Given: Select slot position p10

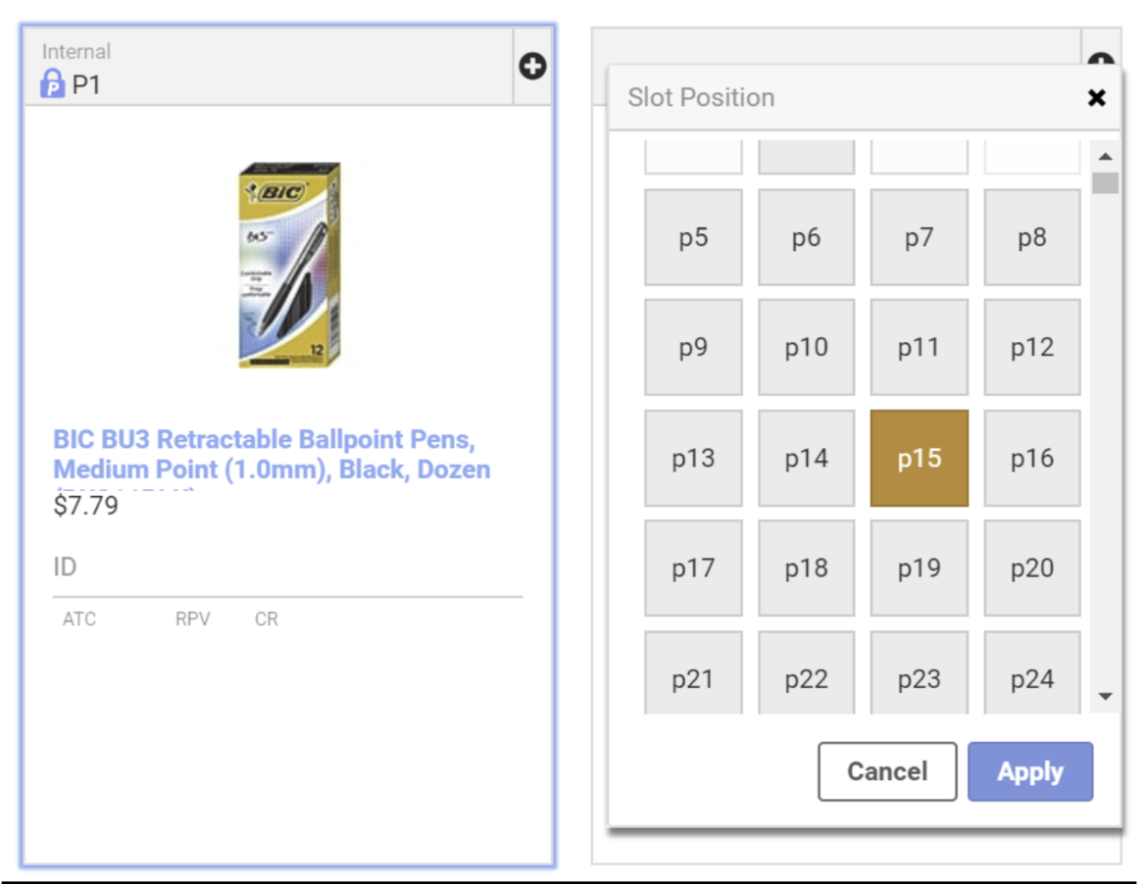Looking at the screenshot, I should tap(806, 347).
